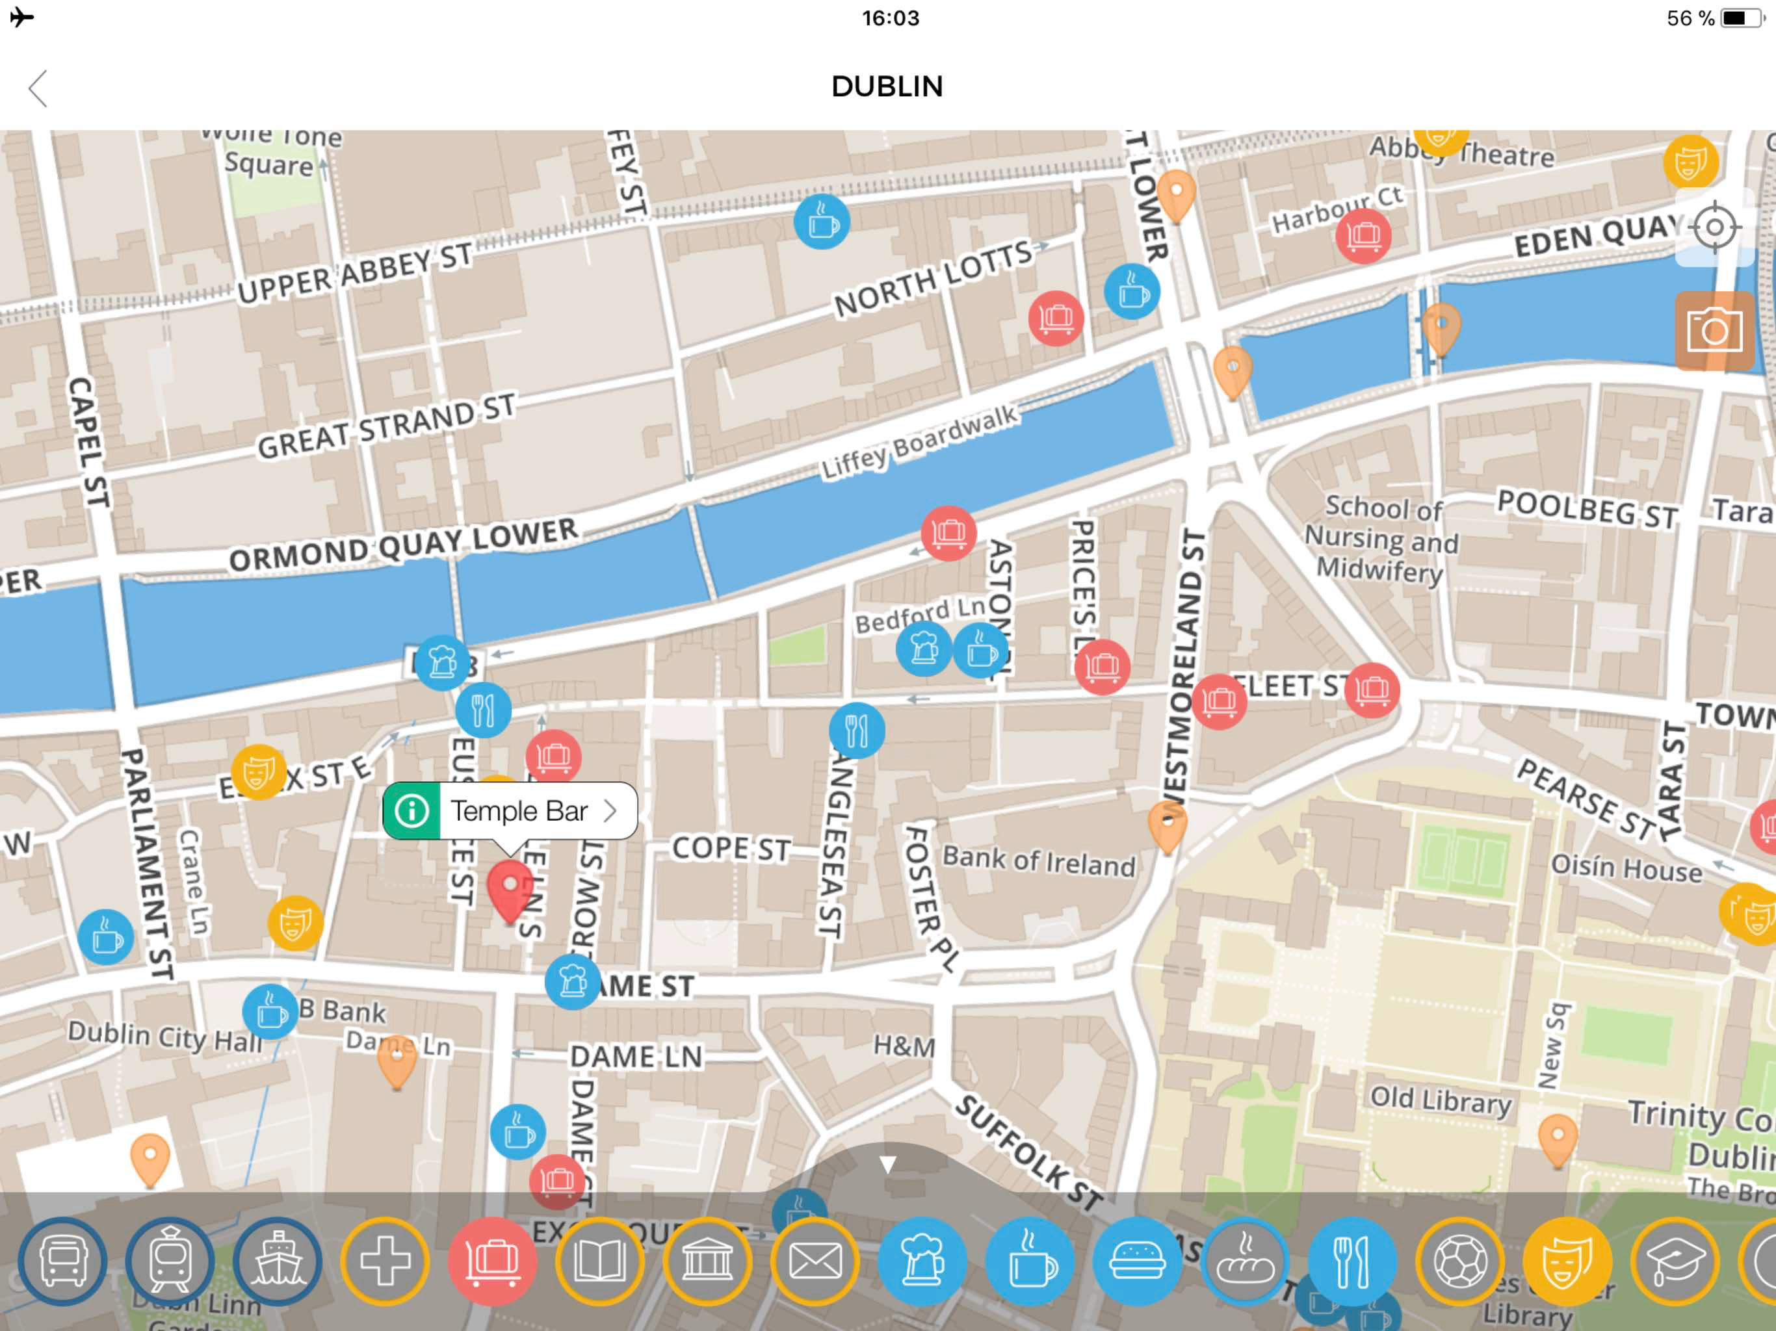The image size is (1776, 1331).
Task: Toggle the bakery bread filter
Action: pos(1246,1261)
